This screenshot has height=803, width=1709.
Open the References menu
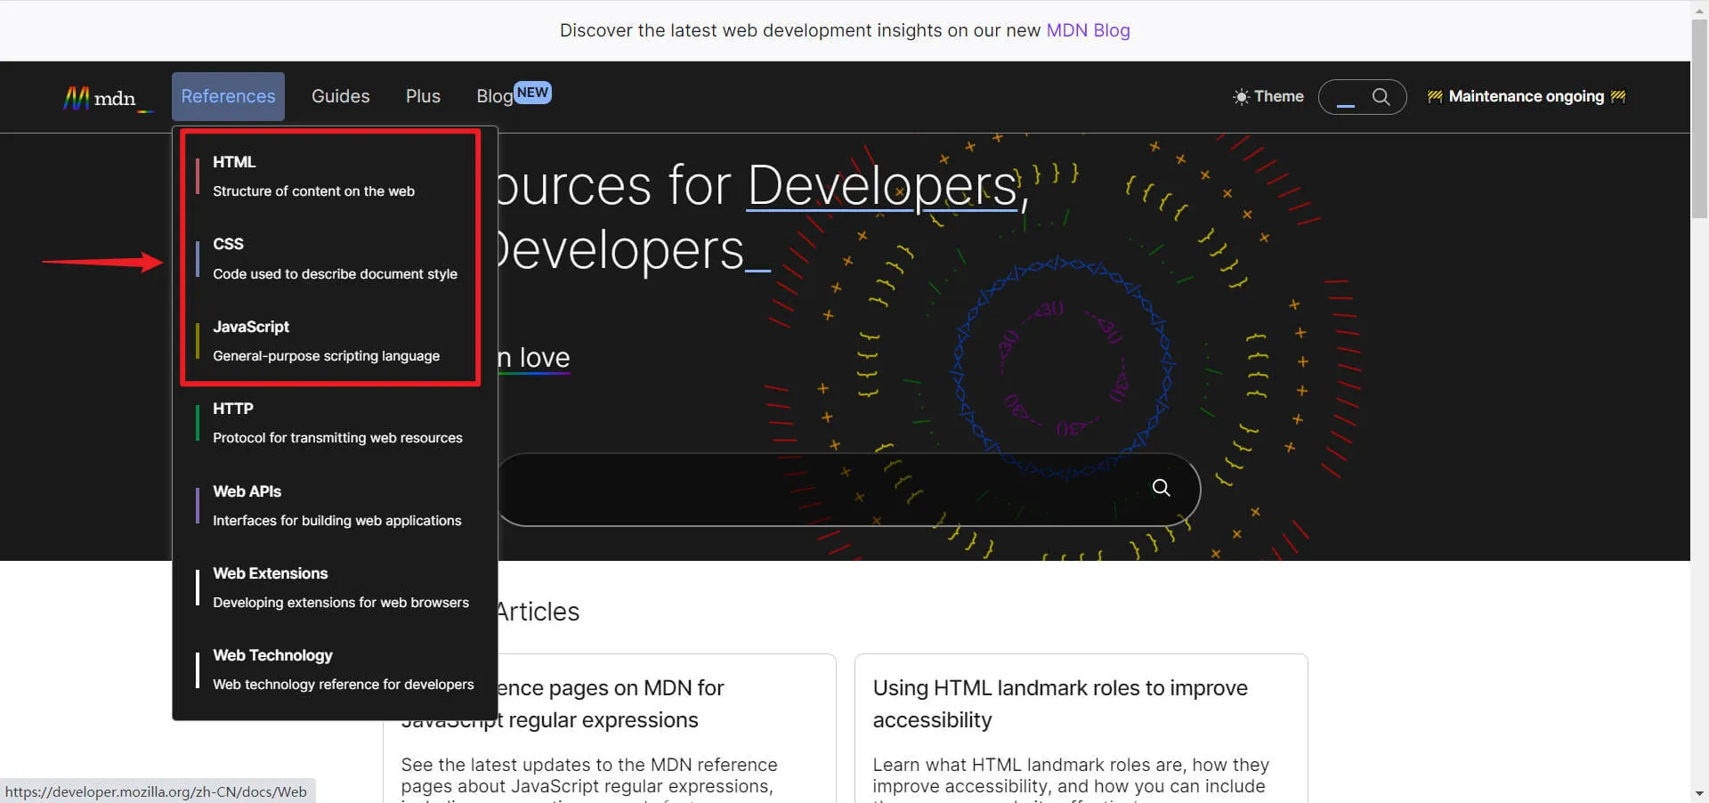coord(228,96)
